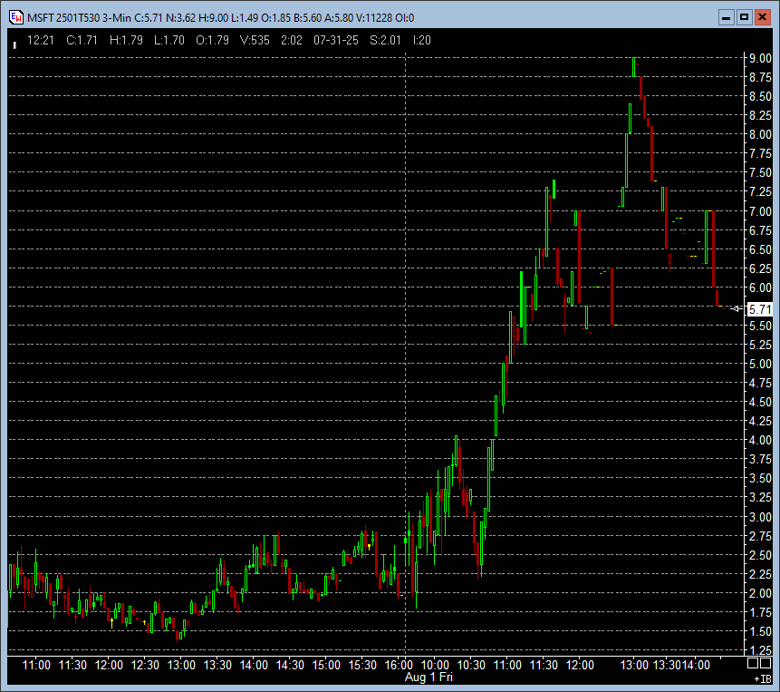Click the 07-31-25 date readout
This screenshot has width=780, height=692.
tap(336, 40)
